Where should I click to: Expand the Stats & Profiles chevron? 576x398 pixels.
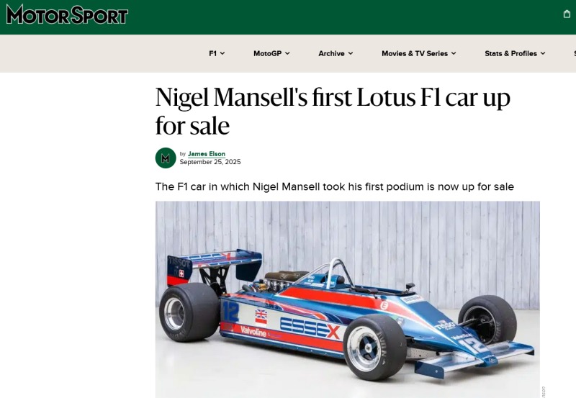click(x=543, y=53)
